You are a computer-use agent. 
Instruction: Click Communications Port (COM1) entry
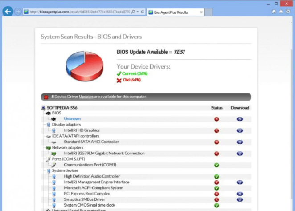[90, 165]
